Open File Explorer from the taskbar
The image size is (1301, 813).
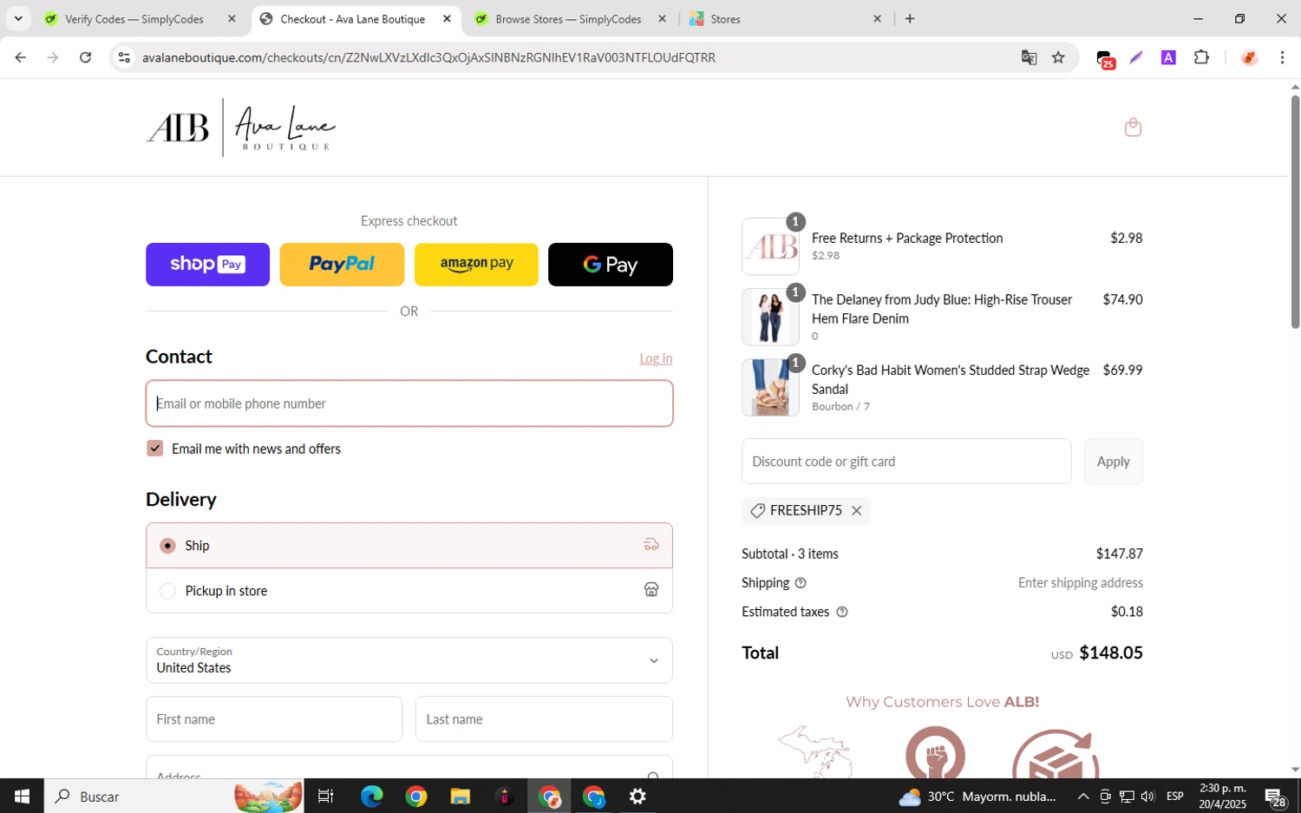[x=460, y=797]
